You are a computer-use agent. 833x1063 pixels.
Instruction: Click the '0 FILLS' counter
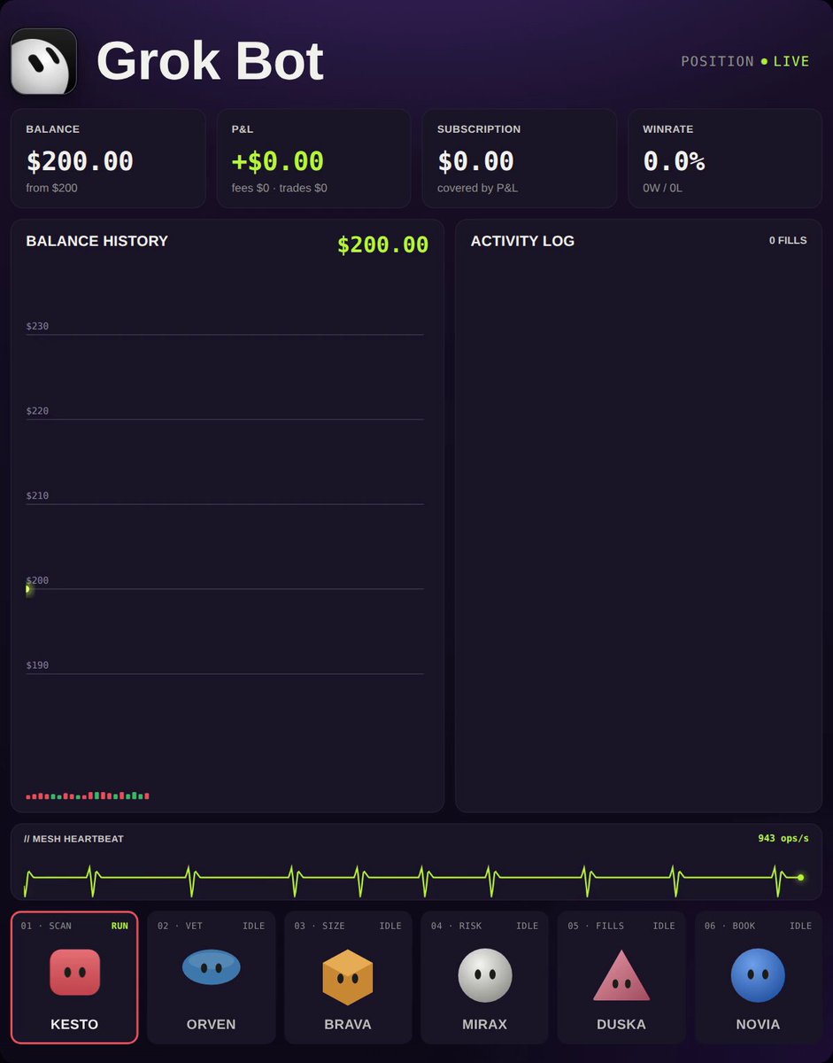[x=788, y=240]
